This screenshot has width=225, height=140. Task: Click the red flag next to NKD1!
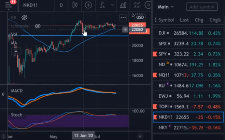click(x=155, y=117)
